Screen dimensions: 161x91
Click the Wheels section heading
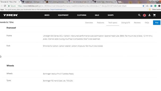[x=10, y=66]
